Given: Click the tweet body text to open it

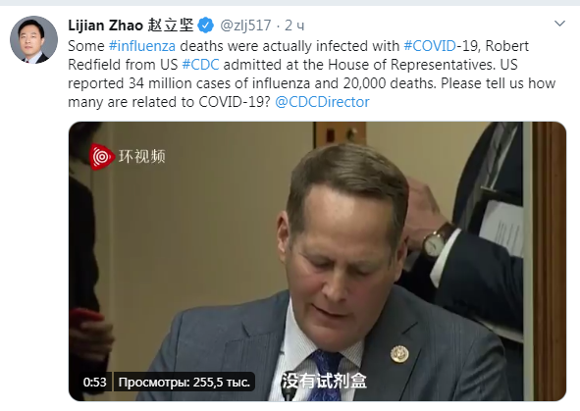Looking at the screenshot, I should point(312,74).
